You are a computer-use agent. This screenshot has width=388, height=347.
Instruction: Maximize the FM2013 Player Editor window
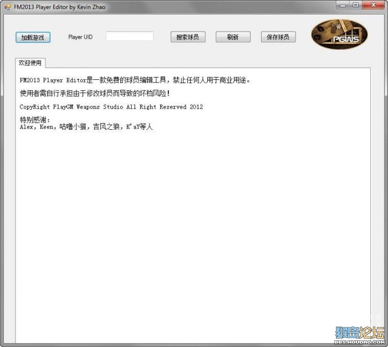coord(356,5)
